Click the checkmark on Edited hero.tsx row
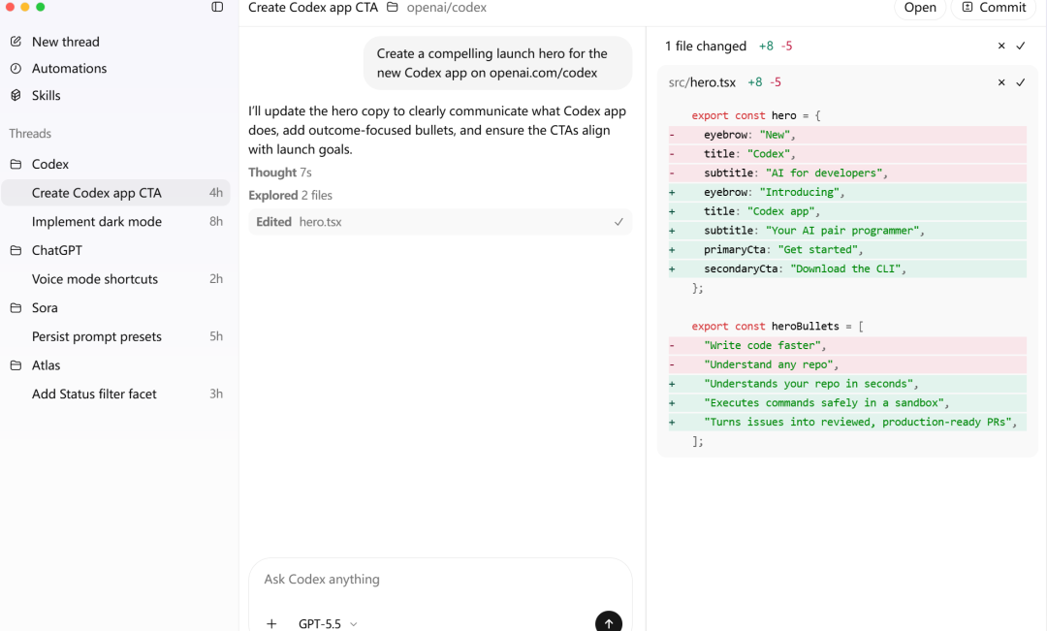The height and width of the screenshot is (631, 1047). 619,222
